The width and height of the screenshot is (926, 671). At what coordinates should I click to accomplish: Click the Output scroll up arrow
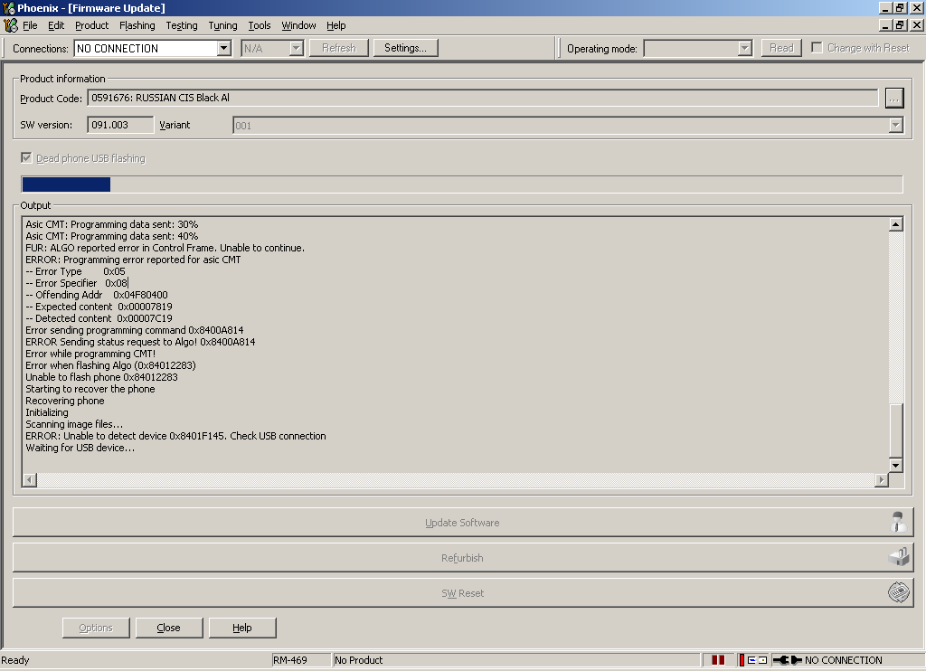click(x=896, y=224)
